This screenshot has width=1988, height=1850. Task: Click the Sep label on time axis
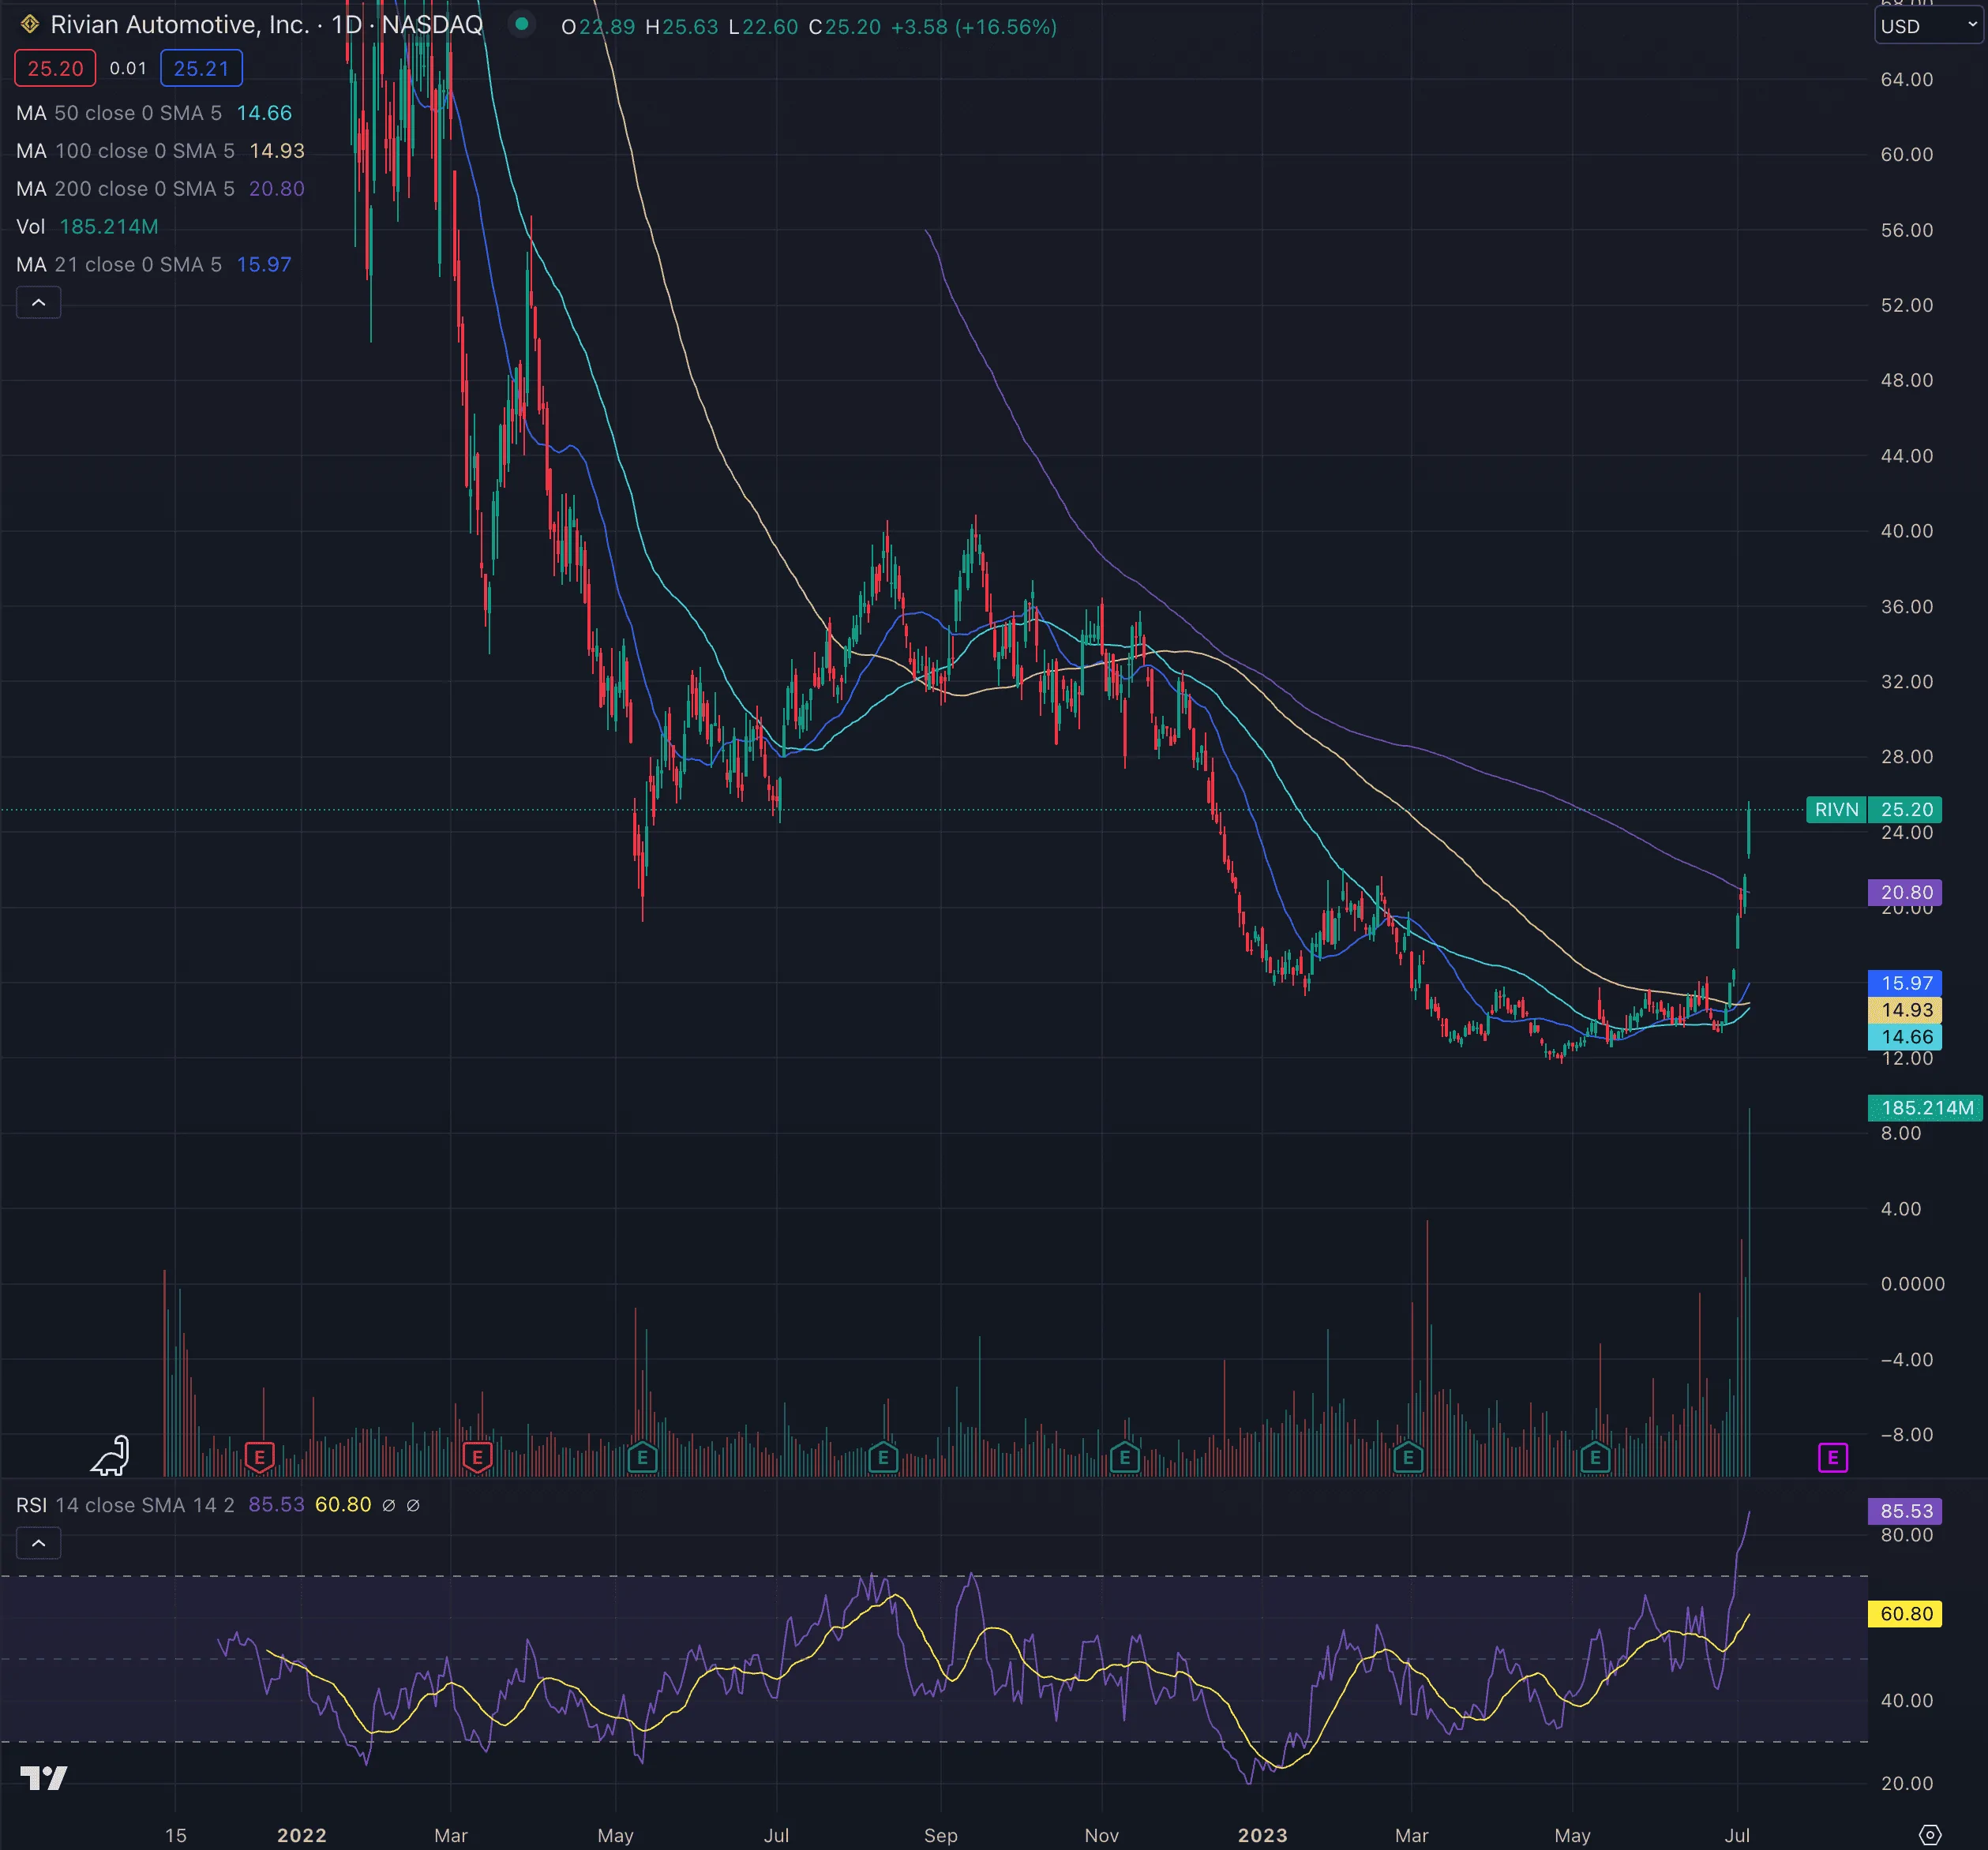(940, 1835)
